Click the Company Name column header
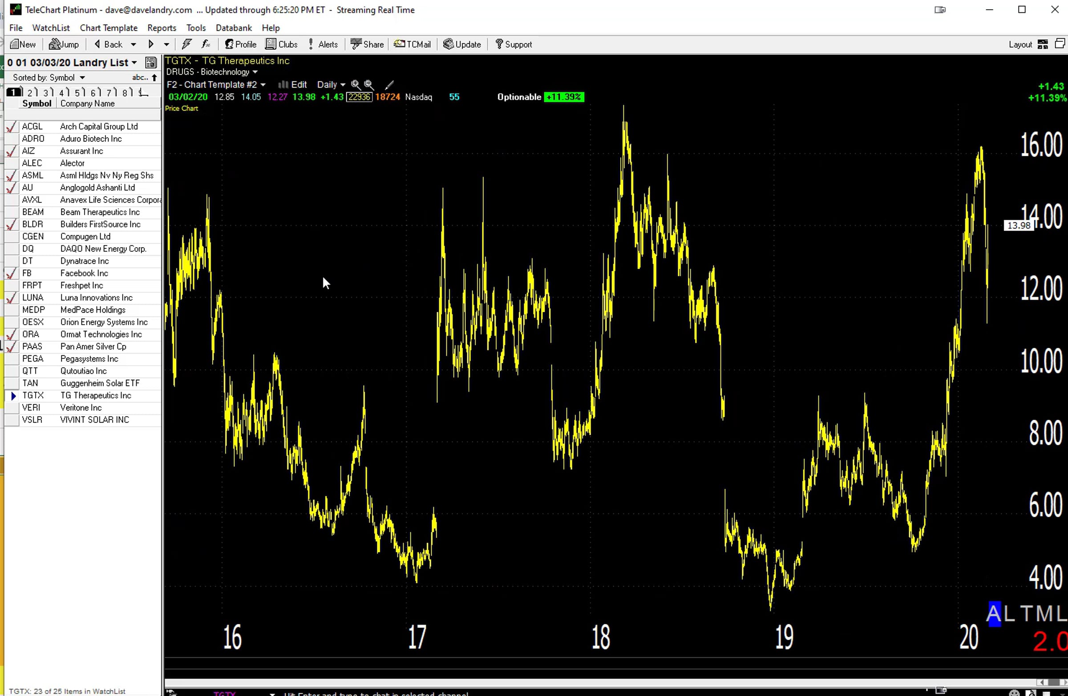Screen dimensions: 1068x696 coord(109,104)
